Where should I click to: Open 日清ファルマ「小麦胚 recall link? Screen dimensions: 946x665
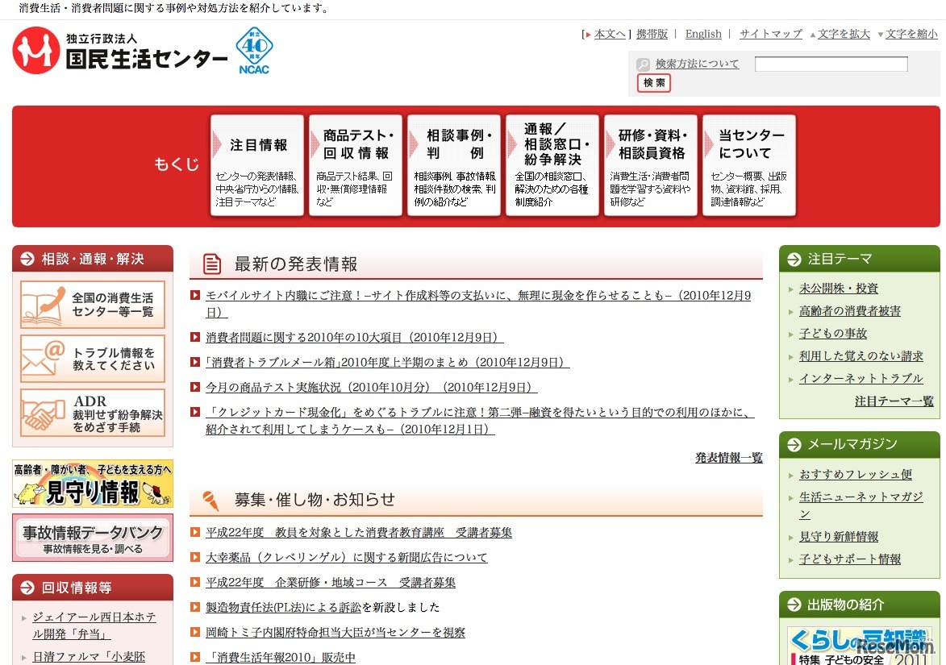tap(89, 657)
